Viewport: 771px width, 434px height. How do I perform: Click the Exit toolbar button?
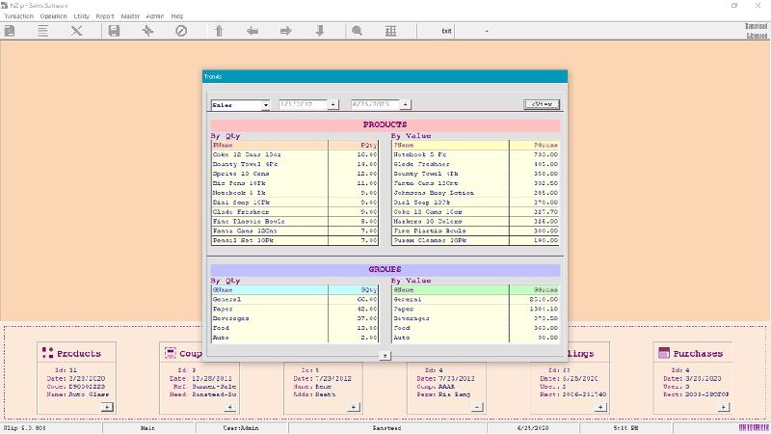click(x=446, y=31)
